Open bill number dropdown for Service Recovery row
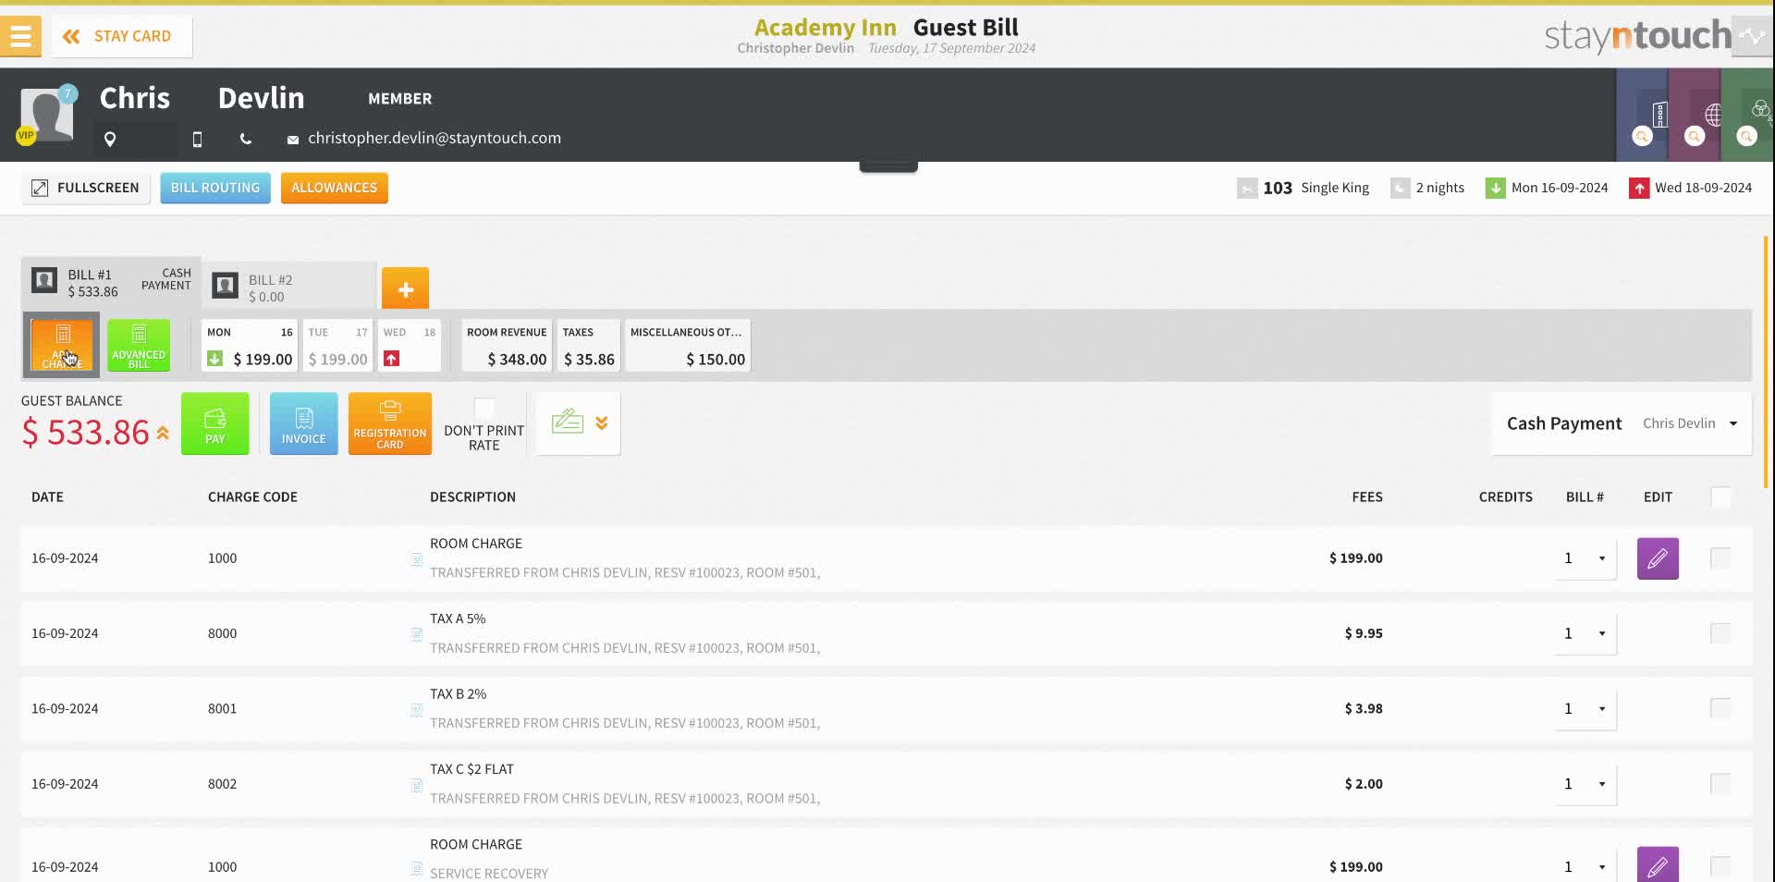 [1585, 867]
